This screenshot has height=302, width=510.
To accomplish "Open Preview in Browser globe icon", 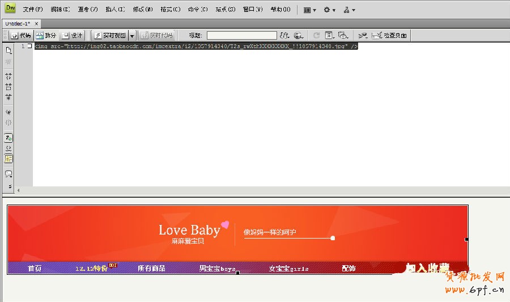I will point(298,36).
